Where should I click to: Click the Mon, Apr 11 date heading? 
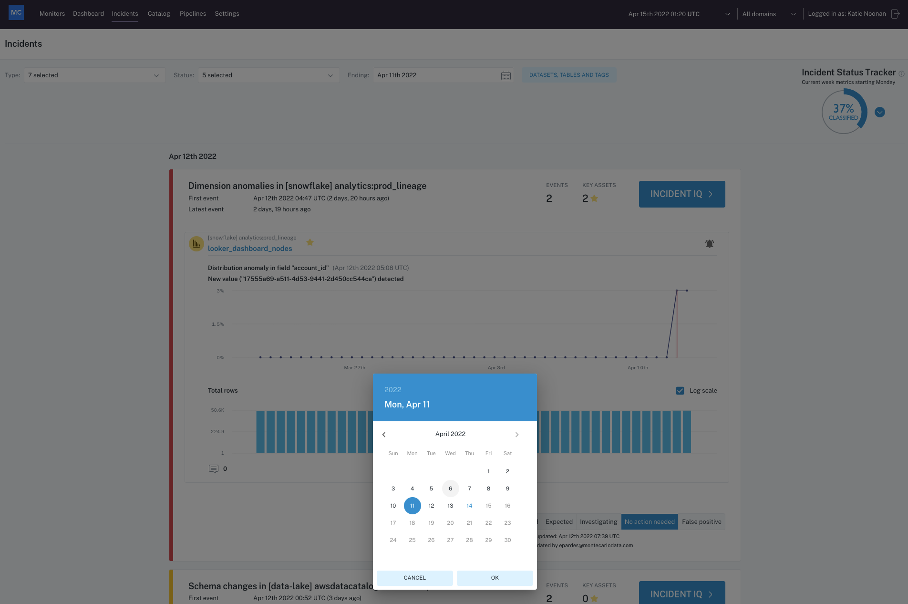tap(407, 405)
